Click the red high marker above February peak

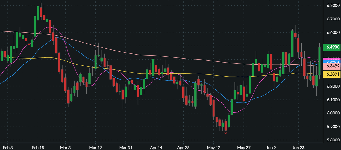pyautogui.click(x=41, y=2)
